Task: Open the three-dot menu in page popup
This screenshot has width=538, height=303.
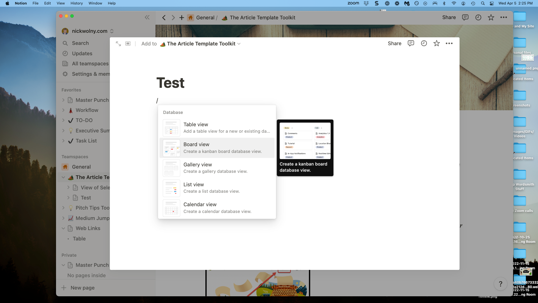Action: [x=449, y=43]
